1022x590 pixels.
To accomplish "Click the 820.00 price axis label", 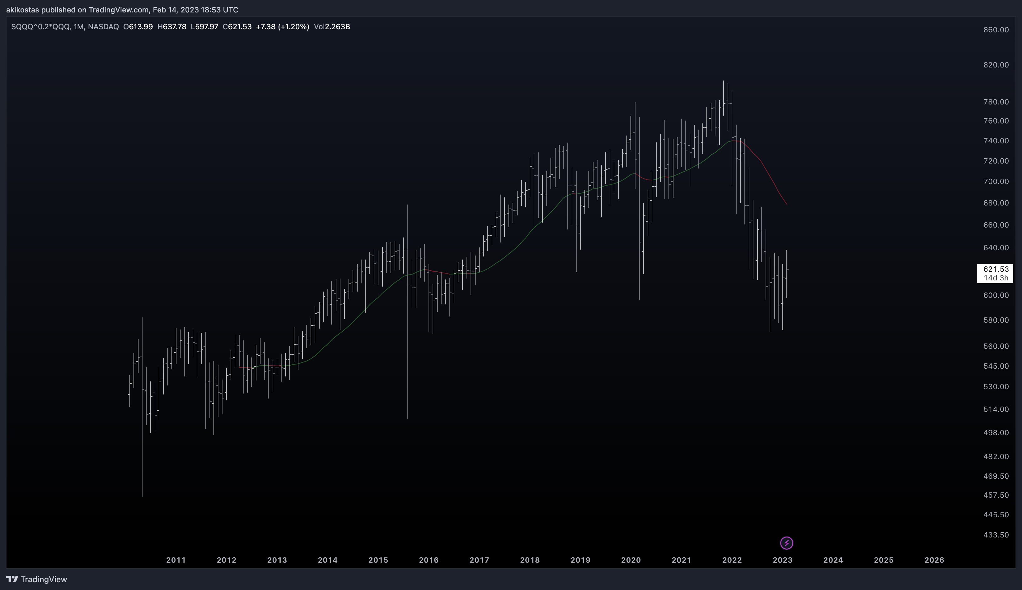I will coord(996,65).
